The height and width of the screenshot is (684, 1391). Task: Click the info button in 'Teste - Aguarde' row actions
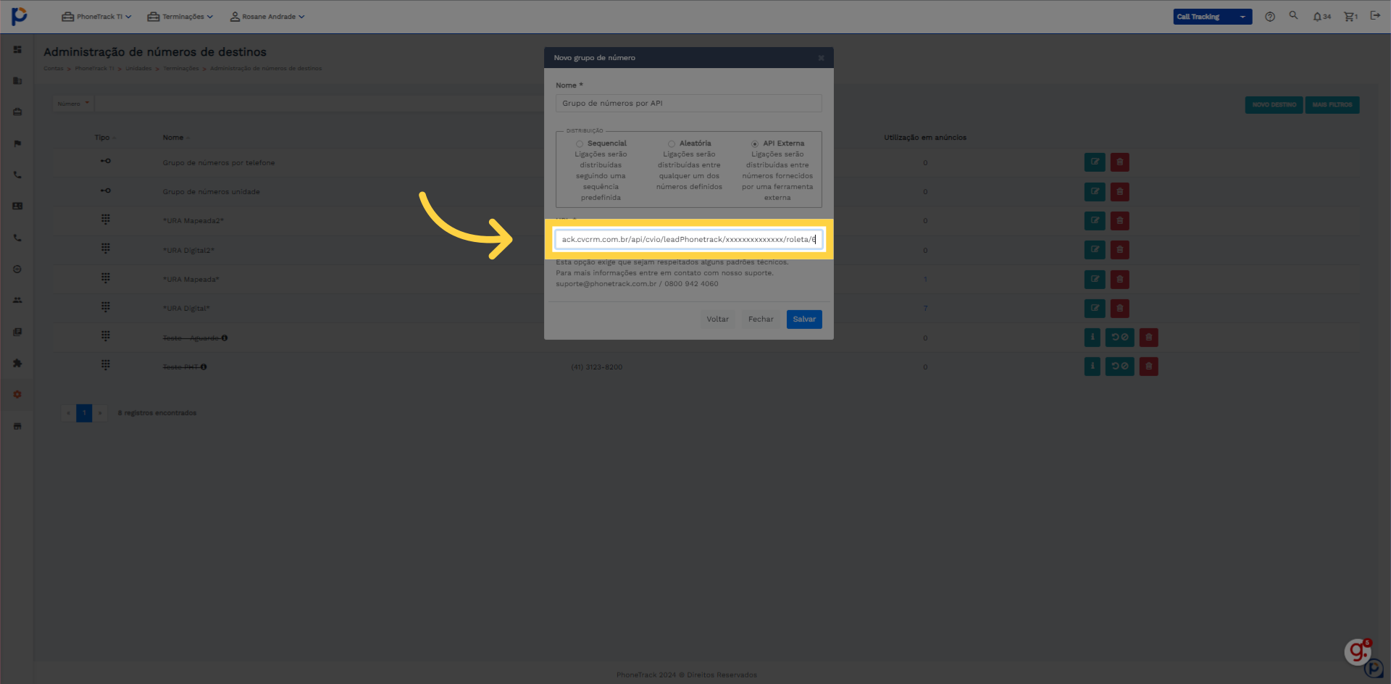(x=1093, y=338)
